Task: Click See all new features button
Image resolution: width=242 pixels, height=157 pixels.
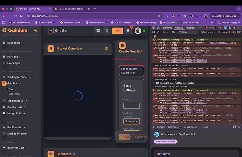Action: pos(166,142)
